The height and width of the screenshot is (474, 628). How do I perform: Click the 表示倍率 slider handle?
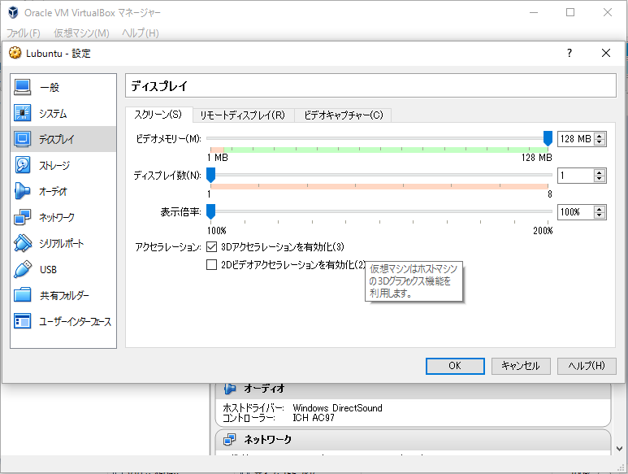[x=210, y=211]
